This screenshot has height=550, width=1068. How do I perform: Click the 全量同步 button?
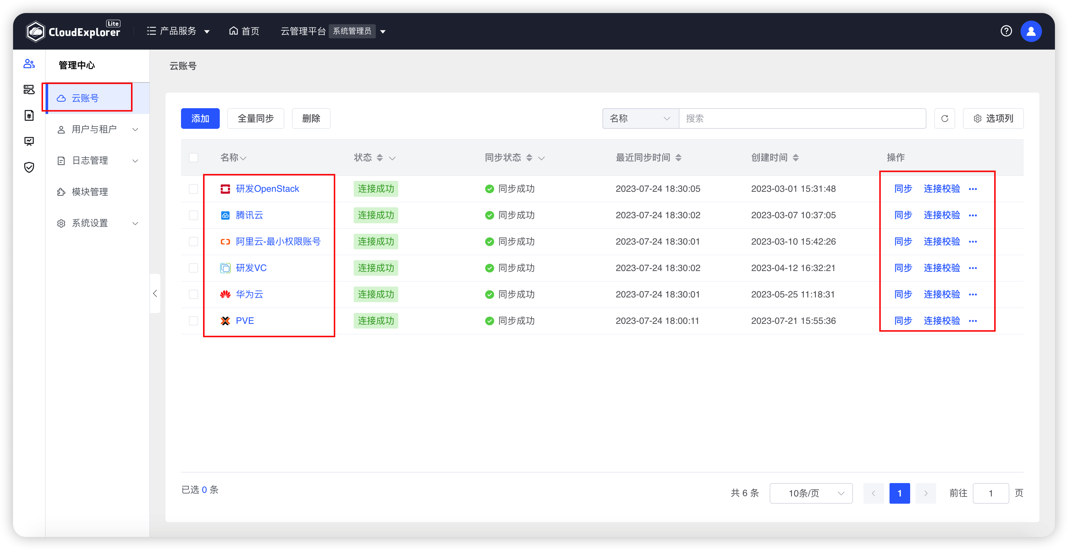255,119
